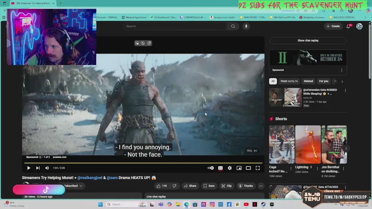Viewport: 372px width, 209px height.
Task: Enable miniplayer mode
Action: tap(239, 168)
